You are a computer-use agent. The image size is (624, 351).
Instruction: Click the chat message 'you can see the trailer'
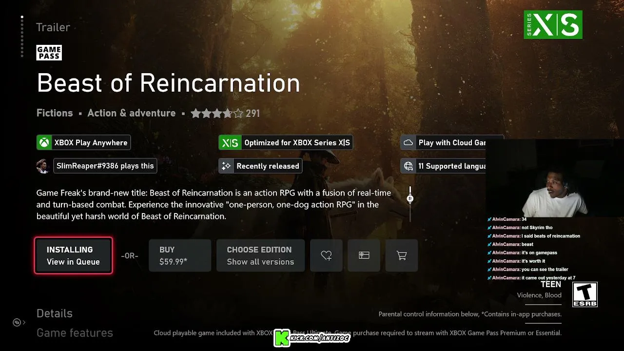pyautogui.click(x=545, y=269)
